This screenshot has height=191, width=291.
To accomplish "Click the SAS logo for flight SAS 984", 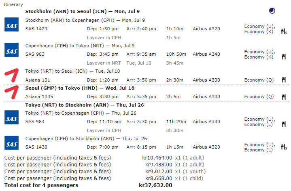I will 11,117.
